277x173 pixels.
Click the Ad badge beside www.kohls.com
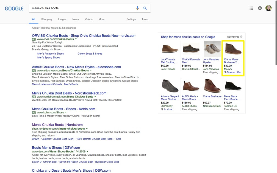click(x=34, y=113)
